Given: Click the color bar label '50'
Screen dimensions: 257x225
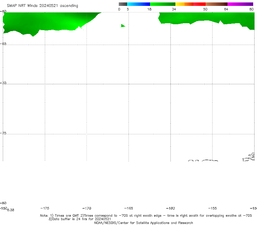Looking at the screenshot, I should pos(205,9).
